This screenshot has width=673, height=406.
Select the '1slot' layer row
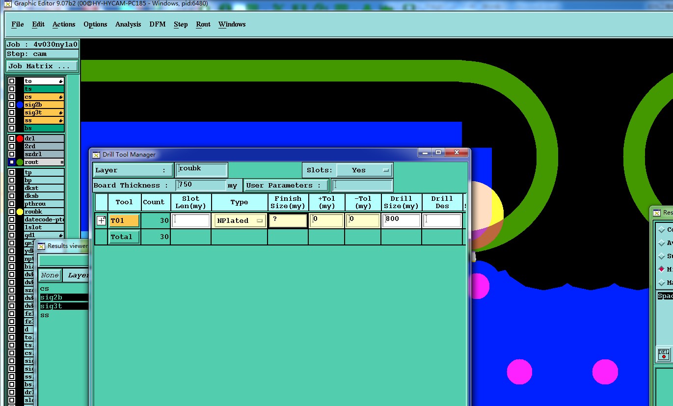tap(44, 227)
